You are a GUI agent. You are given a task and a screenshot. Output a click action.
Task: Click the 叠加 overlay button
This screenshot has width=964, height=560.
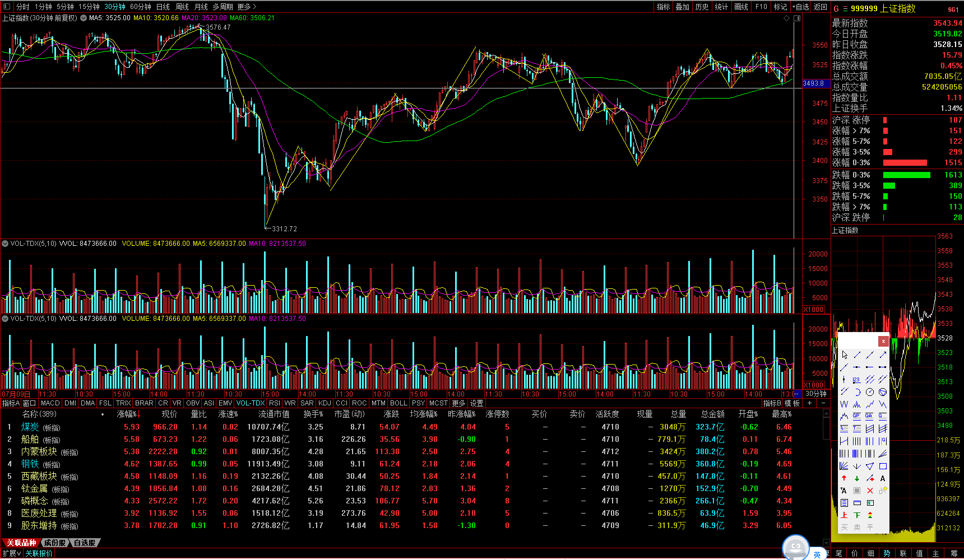tap(682, 7)
